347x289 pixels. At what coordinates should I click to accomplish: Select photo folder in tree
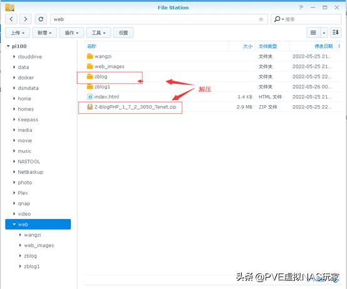(x=25, y=183)
